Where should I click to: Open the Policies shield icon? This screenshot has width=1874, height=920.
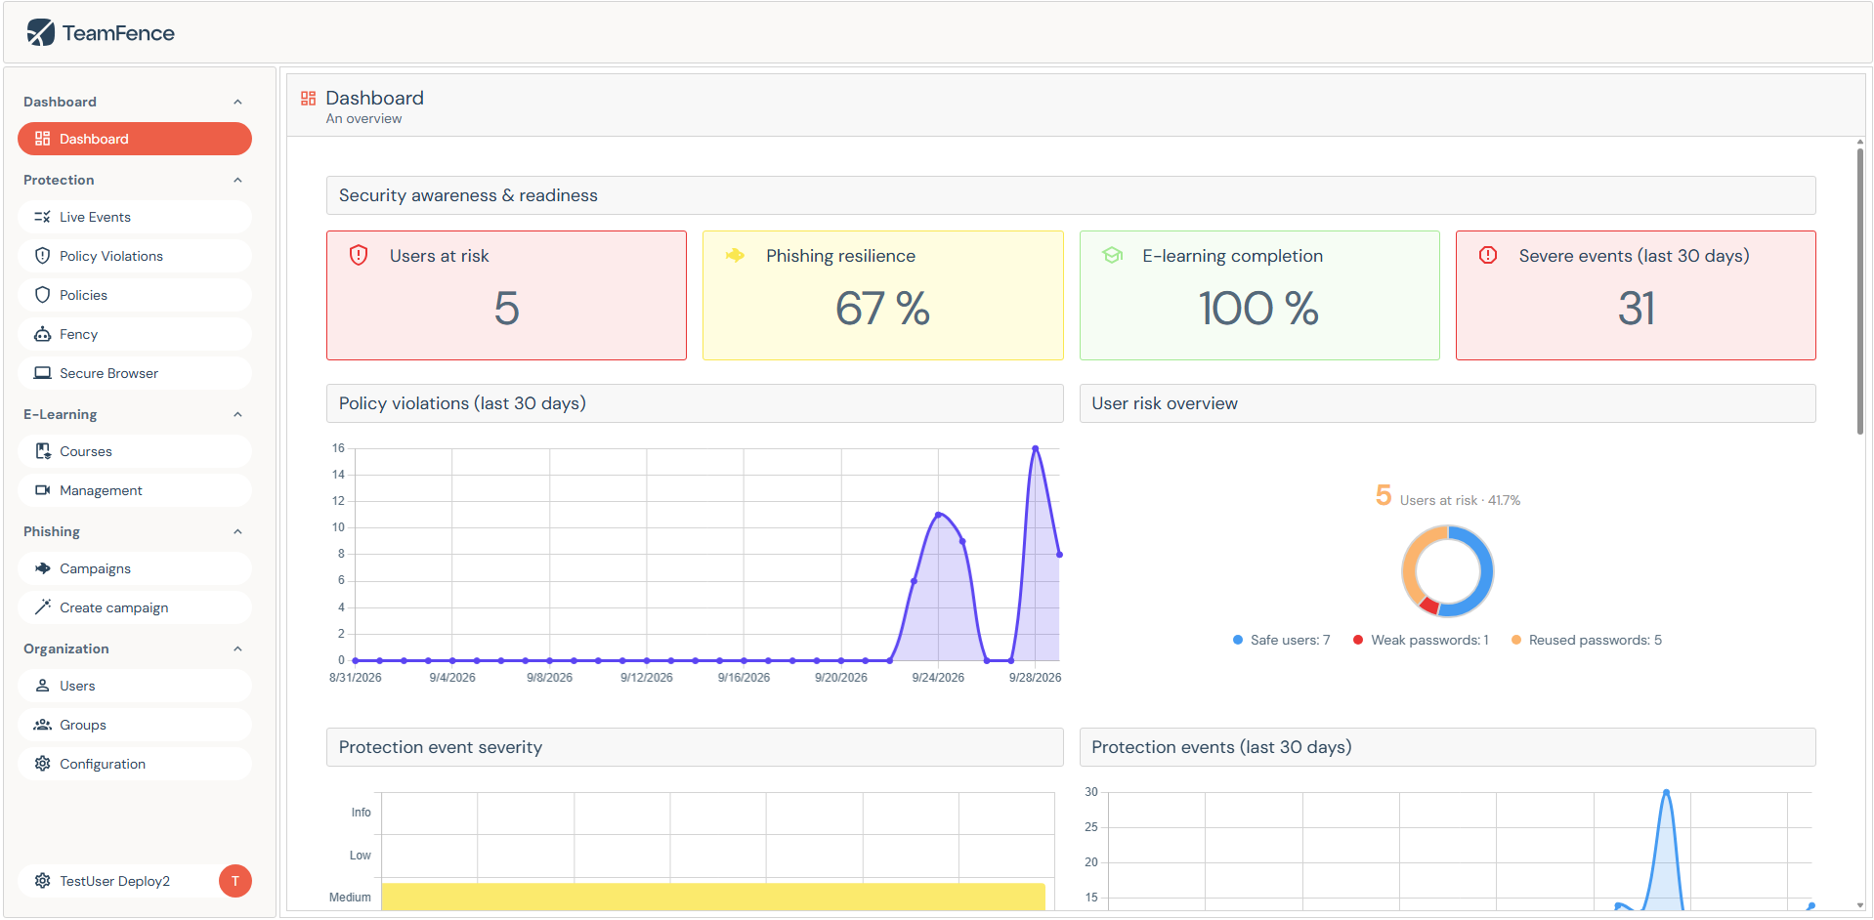[42, 295]
